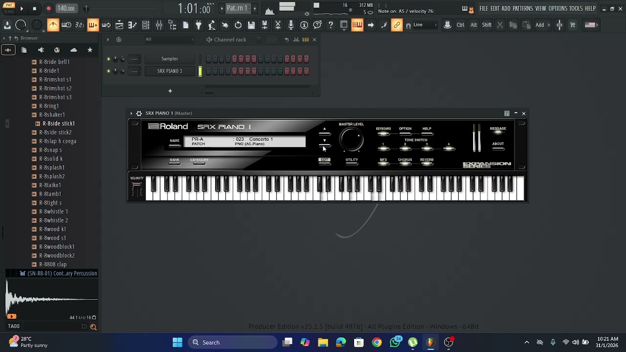Screen dimensions: 626x352
Task: Open the content library shopping cart icon
Action: [573, 25]
